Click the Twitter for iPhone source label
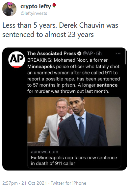The image size is (129, 188). pyautogui.click(x=68, y=183)
